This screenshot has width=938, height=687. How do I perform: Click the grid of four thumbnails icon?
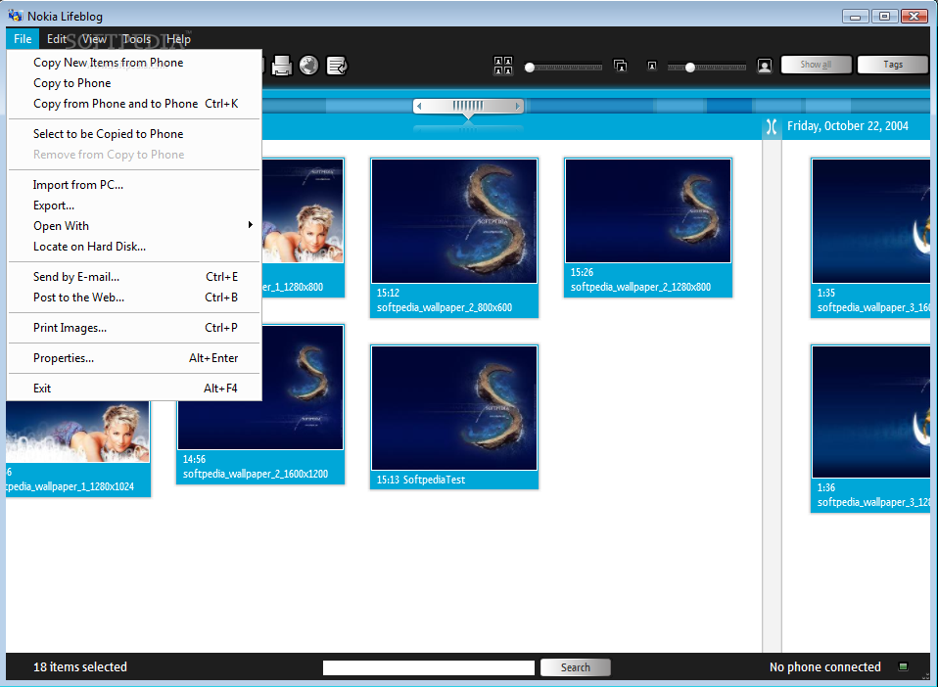tap(503, 66)
